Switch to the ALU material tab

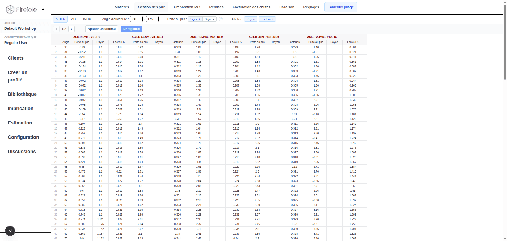pos(74,19)
